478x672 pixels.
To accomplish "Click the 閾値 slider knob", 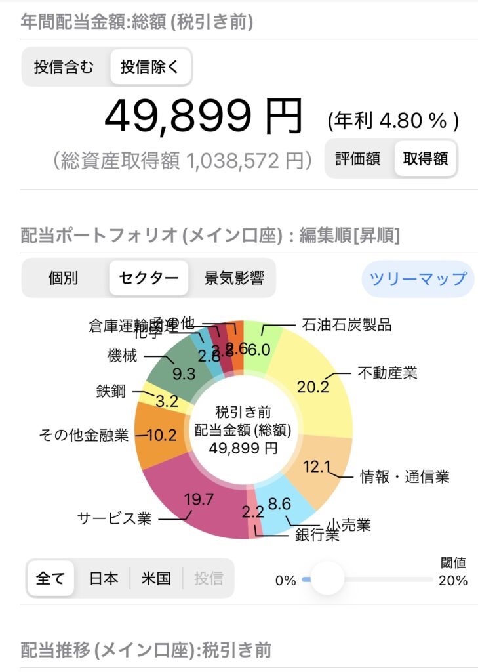I will (x=327, y=579).
